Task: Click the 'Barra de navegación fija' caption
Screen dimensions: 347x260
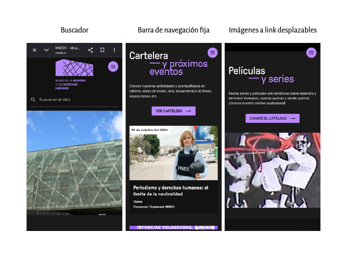Action: point(173,30)
